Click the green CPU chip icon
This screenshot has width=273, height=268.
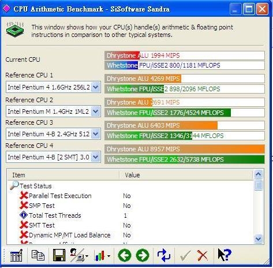(15, 29)
